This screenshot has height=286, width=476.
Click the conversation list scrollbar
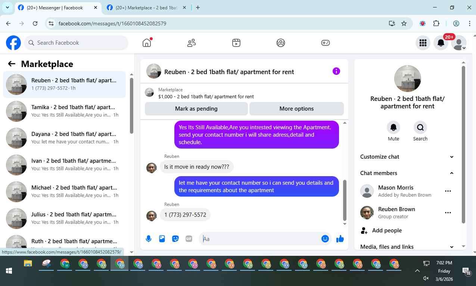[131, 106]
